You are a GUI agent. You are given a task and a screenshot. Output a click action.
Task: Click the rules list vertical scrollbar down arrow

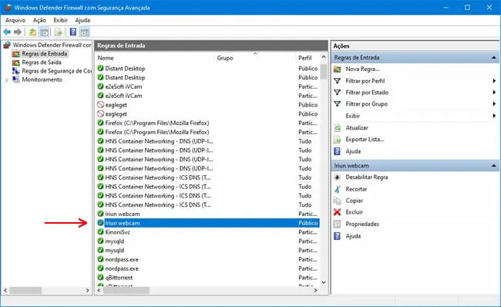[x=324, y=282]
